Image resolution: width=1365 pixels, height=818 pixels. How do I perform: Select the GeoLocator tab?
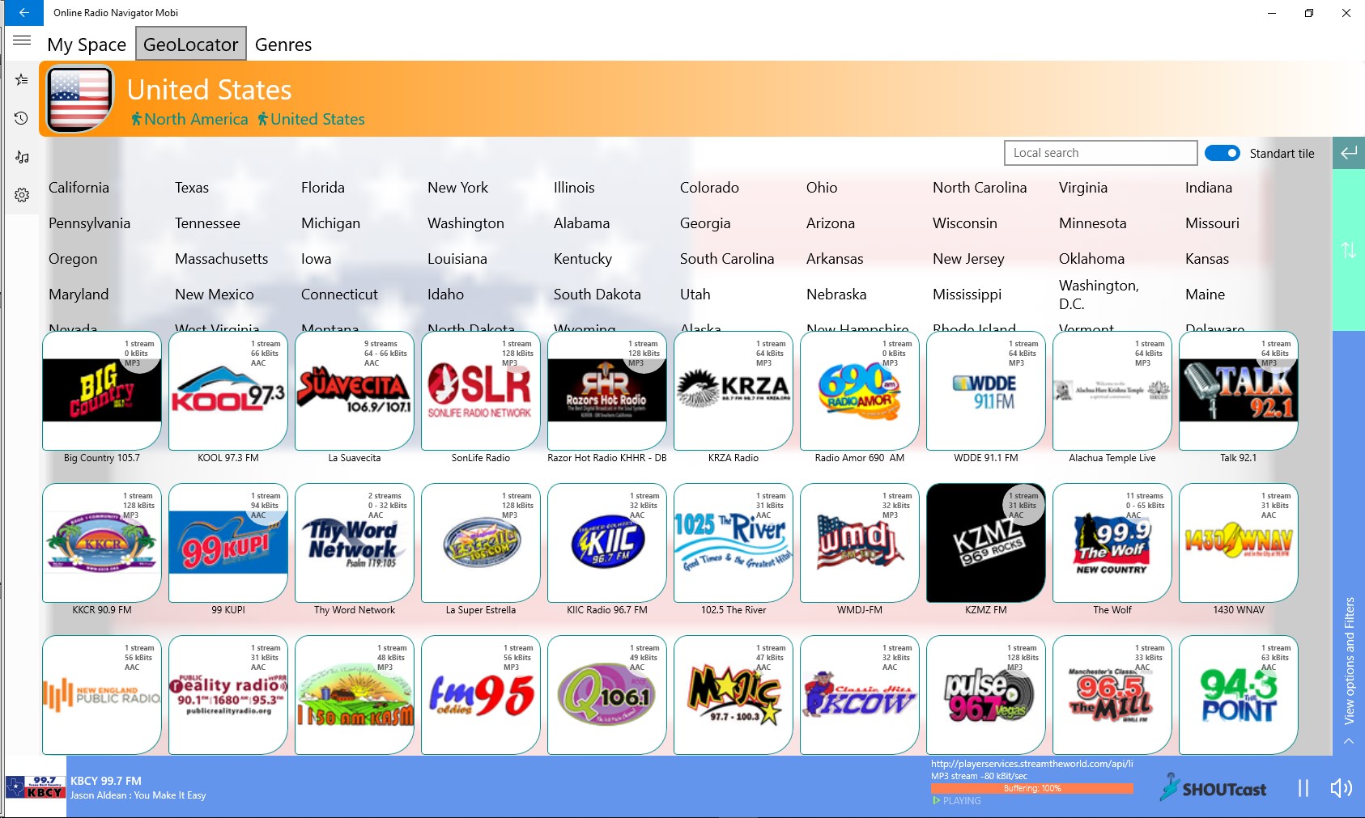(191, 45)
